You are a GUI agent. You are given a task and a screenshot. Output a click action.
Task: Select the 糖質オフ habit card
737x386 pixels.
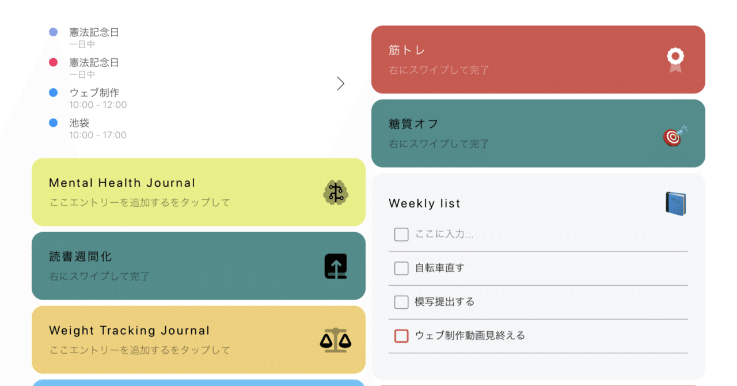point(518,133)
